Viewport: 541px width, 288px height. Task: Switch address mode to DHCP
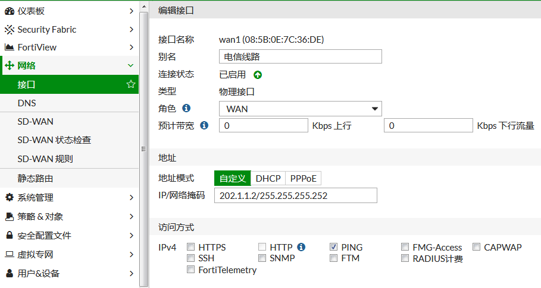[268, 178]
